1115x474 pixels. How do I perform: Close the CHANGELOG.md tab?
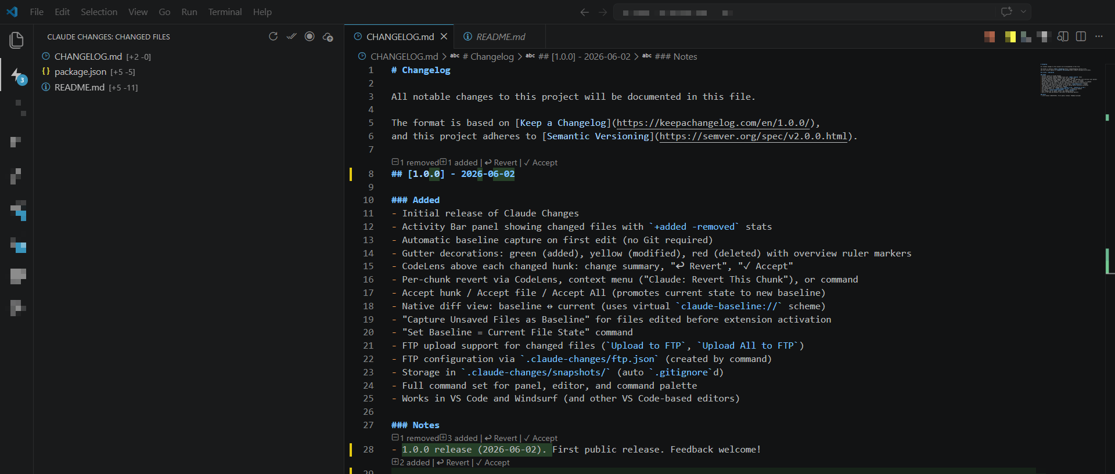pyautogui.click(x=444, y=37)
